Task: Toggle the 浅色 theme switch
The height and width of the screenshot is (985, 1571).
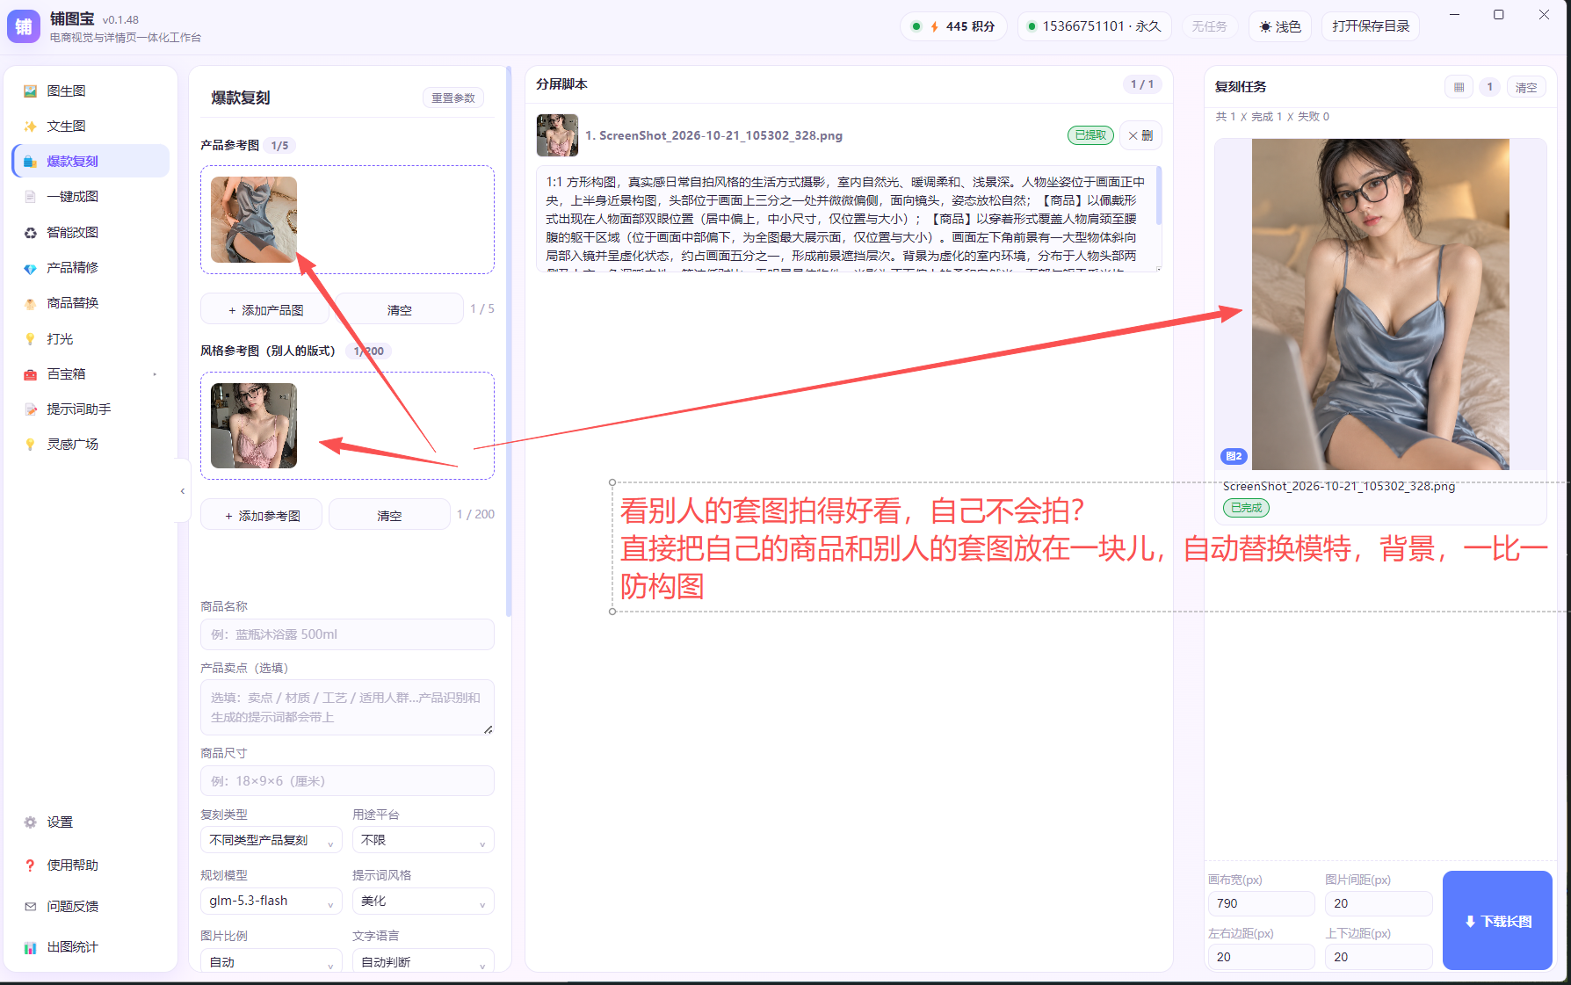Action: coord(1280,26)
